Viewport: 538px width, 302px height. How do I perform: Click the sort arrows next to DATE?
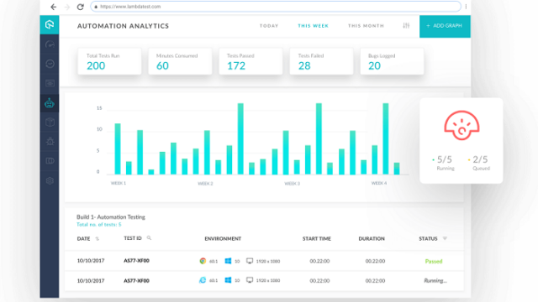point(98,238)
